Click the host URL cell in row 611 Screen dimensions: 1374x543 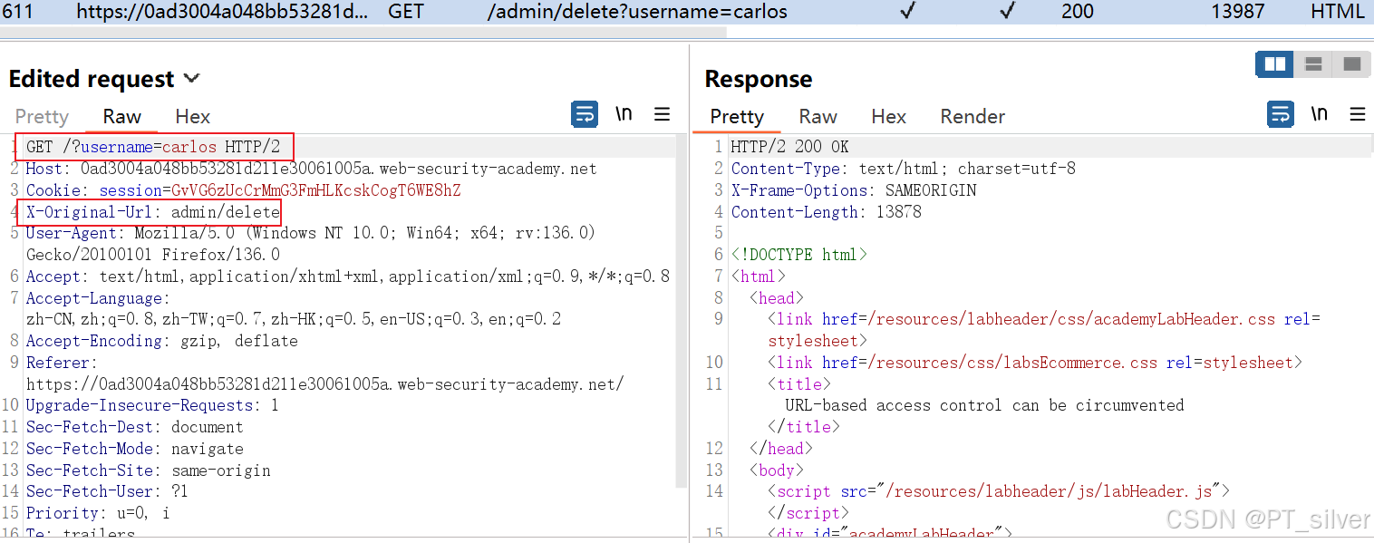(x=223, y=12)
